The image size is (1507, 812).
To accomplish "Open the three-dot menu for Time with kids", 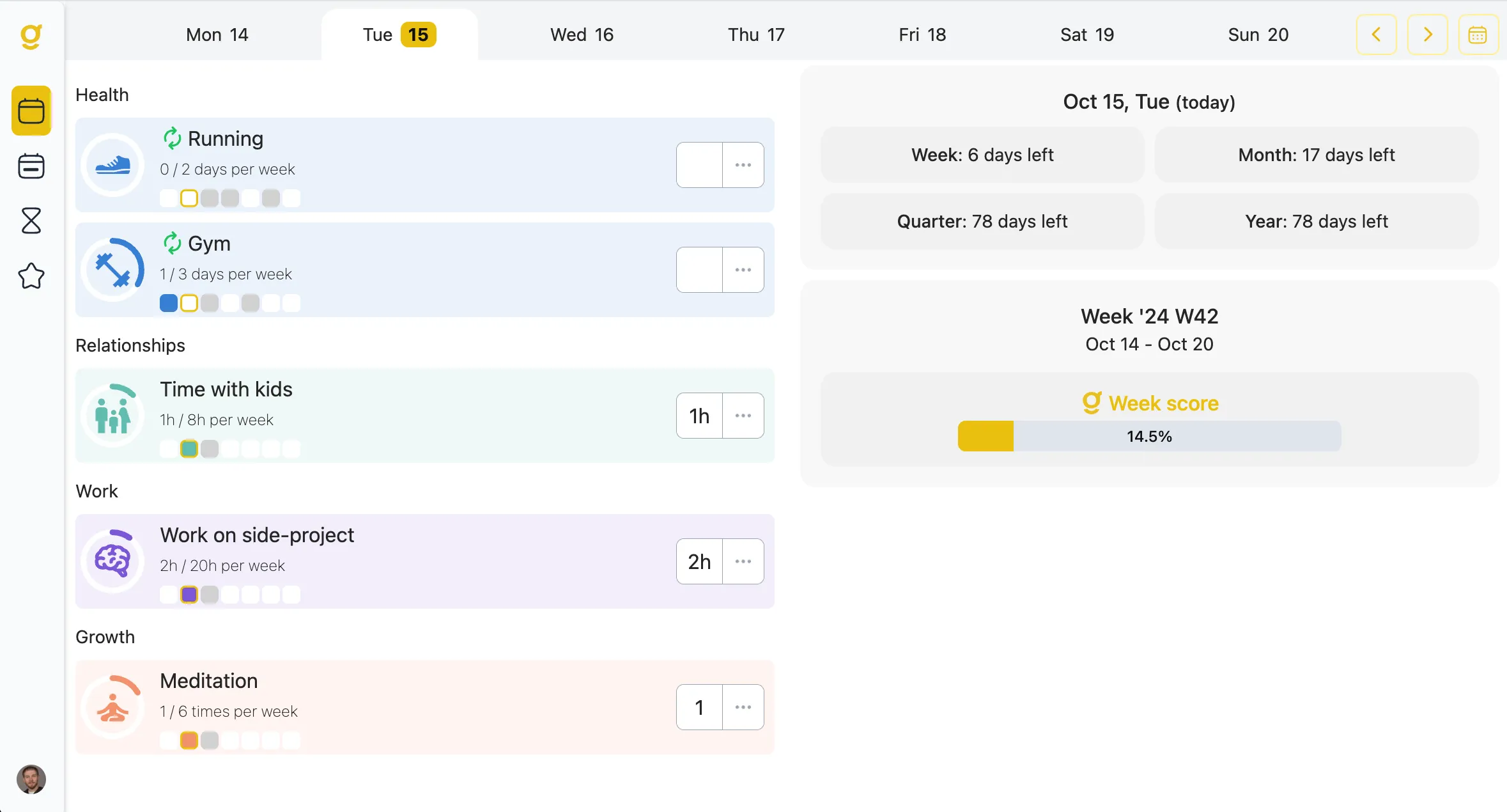I will pos(743,416).
